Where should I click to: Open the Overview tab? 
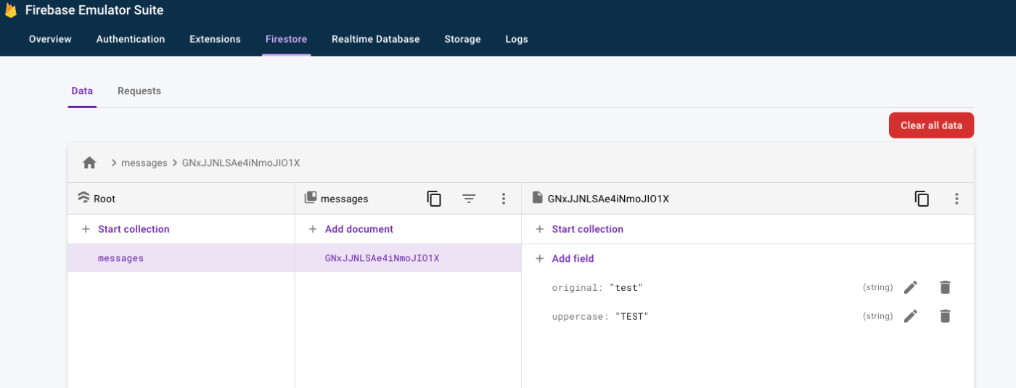pyautogui.click(x=50, y=39)
